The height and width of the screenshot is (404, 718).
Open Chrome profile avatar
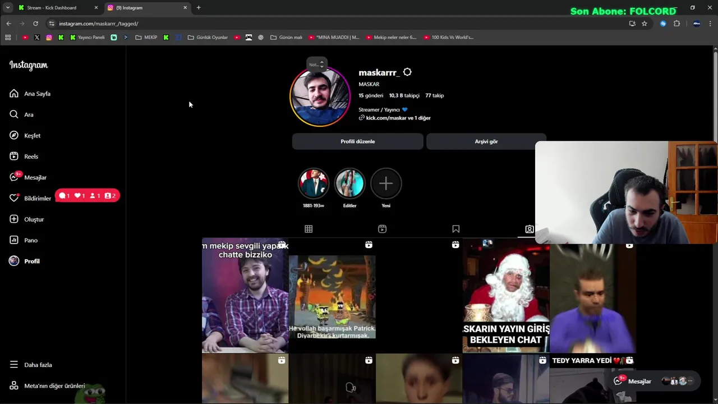697,24
